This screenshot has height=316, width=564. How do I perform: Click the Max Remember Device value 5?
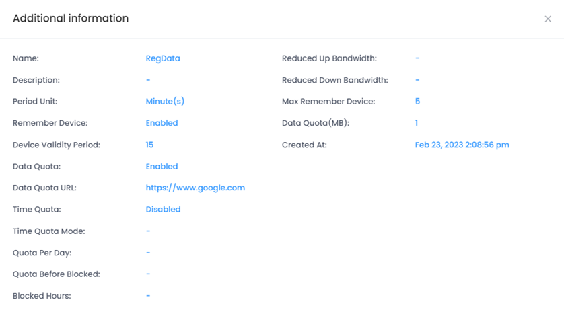pyautogui.click(x=417, y=102)
